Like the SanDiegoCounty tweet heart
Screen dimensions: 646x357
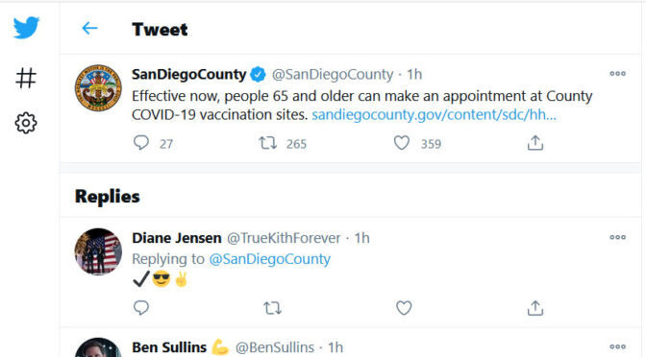click(402, 143)
